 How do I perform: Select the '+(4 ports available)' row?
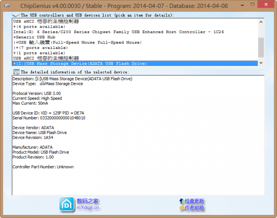click(x=135, y=27)
